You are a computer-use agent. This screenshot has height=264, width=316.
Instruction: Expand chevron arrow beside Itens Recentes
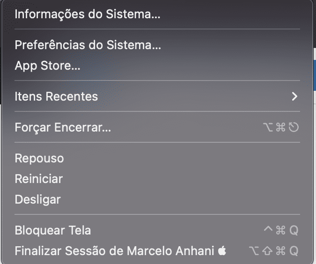click(x=294, y=96)
